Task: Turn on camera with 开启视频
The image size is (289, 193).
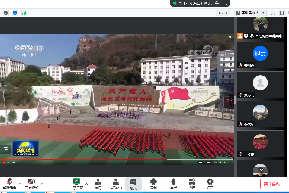Action: click(x=32, y=184)
